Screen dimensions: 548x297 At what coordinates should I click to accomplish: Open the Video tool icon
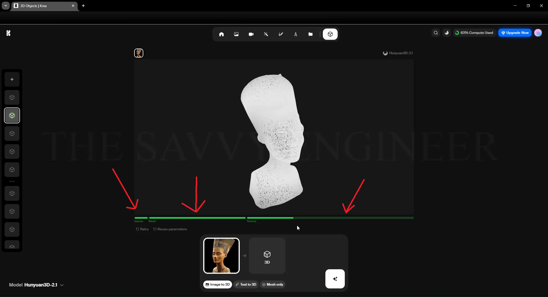click(x=251, y=34)
